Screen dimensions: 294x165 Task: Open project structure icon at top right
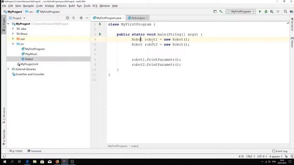coord(291,11)
